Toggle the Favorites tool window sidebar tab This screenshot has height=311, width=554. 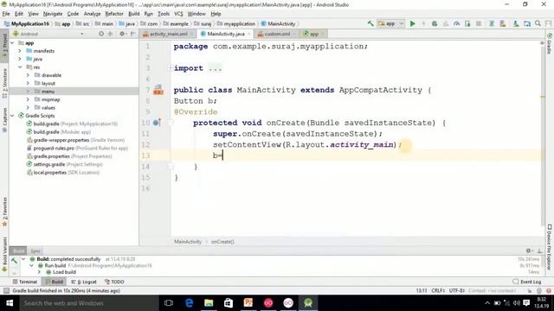pos(4,212)
